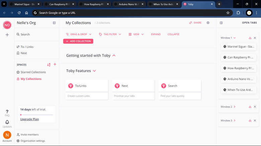Open the Drag & Drop dropdown
The width and height of the screenshot is (261, 146).
79,34
